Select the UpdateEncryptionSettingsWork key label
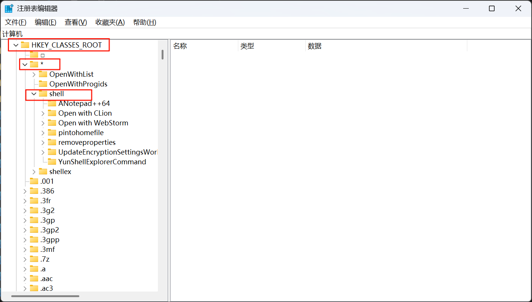Image resolution: width=532 pixels, height=302 pixels. coord(108,152)
